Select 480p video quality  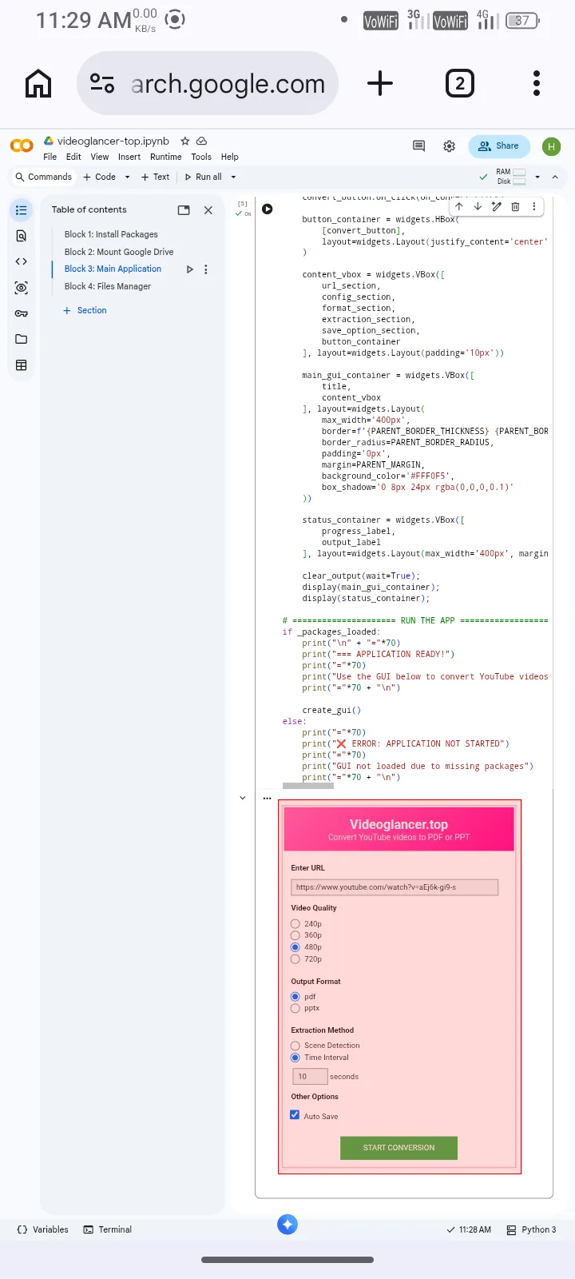pyautogui.click(x=295, y=947)
